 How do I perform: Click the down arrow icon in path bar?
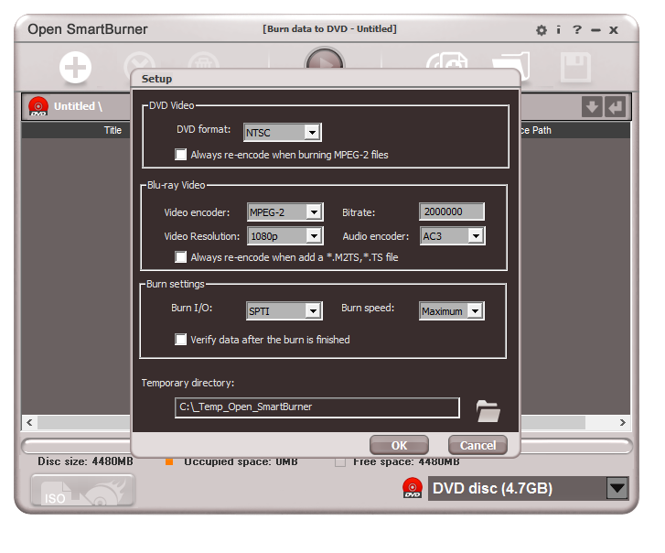coord(592,106)
